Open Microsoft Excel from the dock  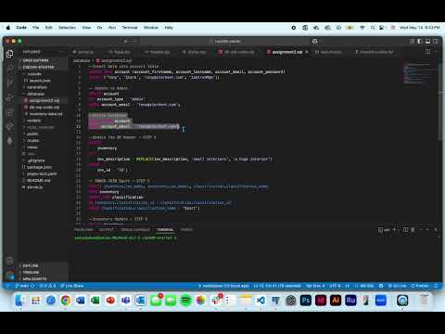tap(95, 300)
